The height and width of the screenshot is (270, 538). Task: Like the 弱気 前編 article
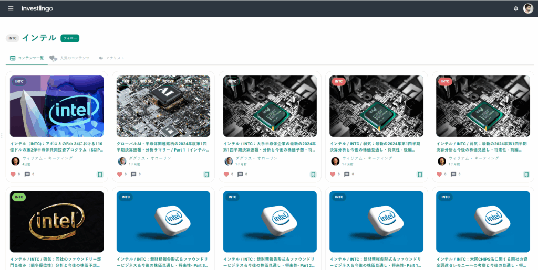click(439, 175)
